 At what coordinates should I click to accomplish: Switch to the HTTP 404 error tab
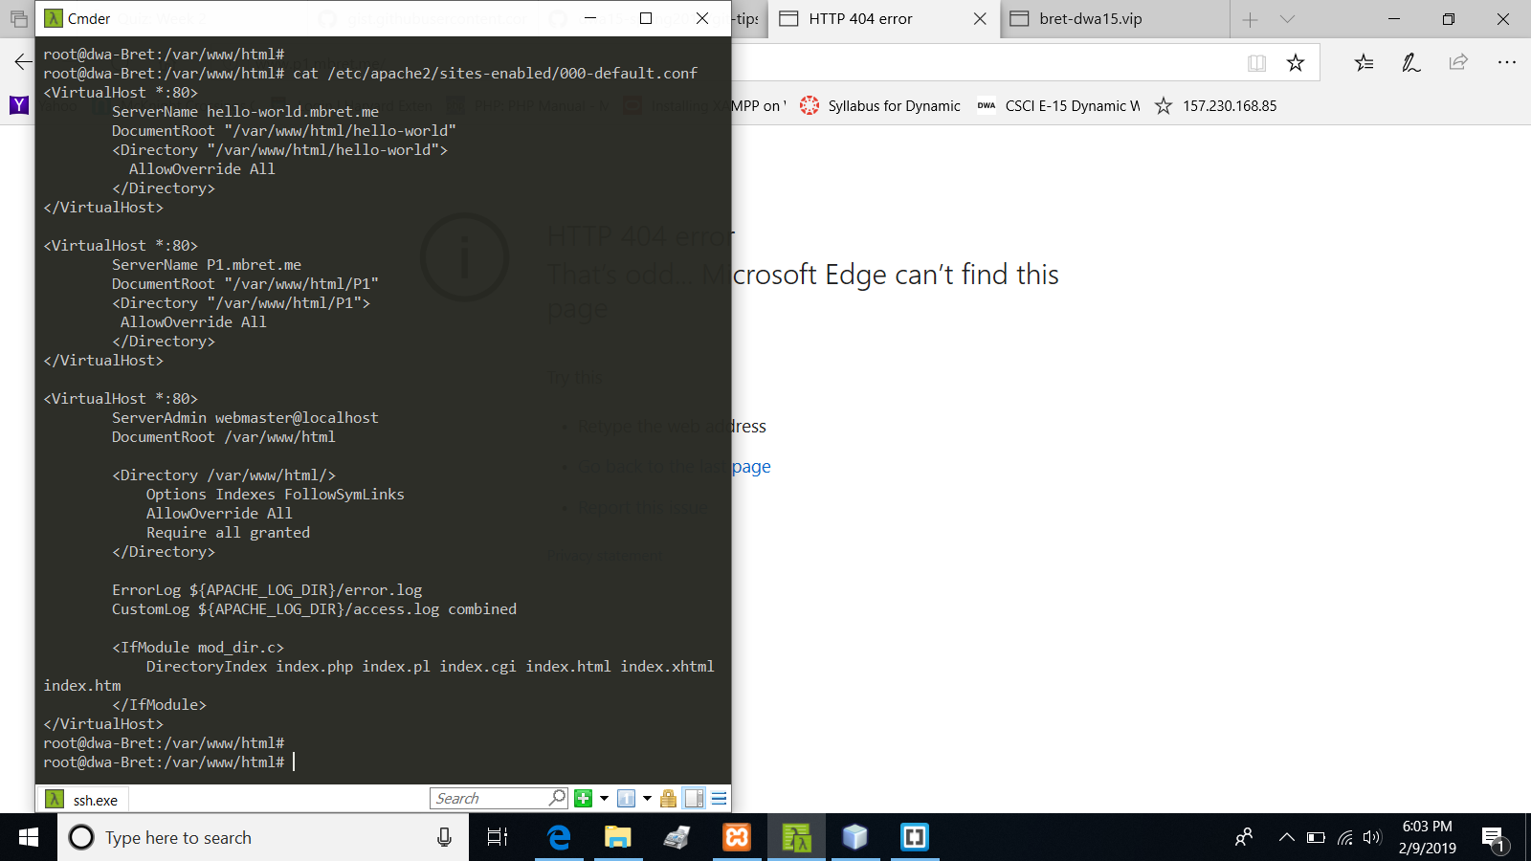click(x=860, y=19)
